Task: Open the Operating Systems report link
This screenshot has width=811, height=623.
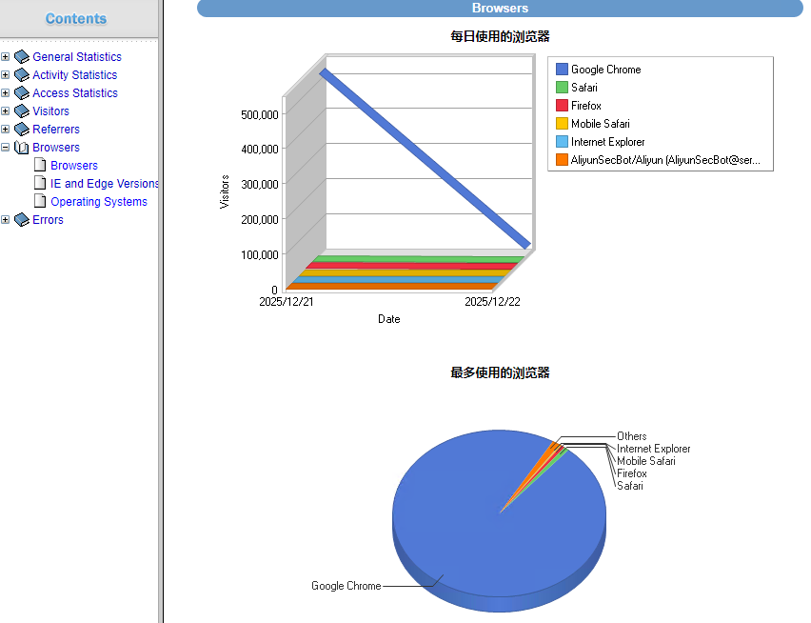Action: [99, 202]
